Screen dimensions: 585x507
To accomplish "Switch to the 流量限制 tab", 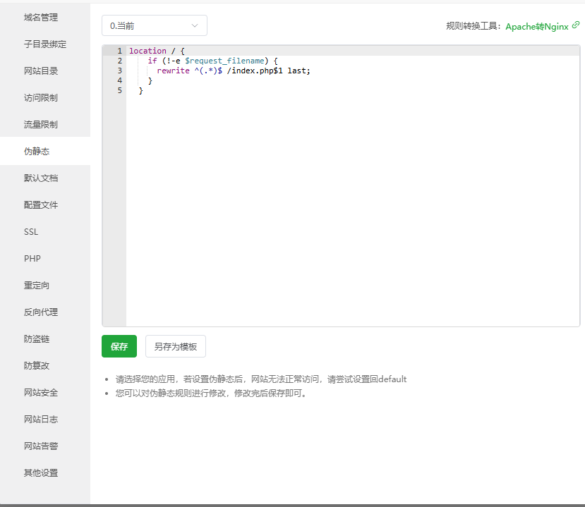I will coord(36,124).
